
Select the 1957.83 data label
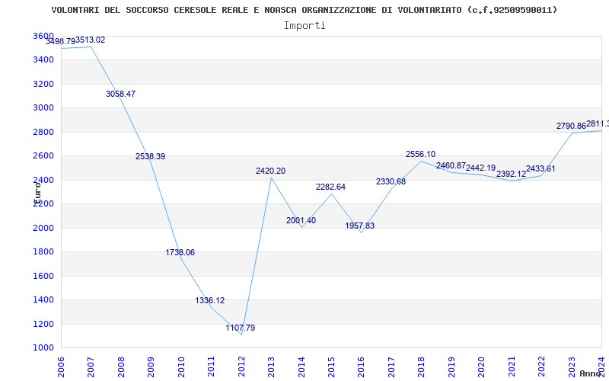tap(360, 226)
